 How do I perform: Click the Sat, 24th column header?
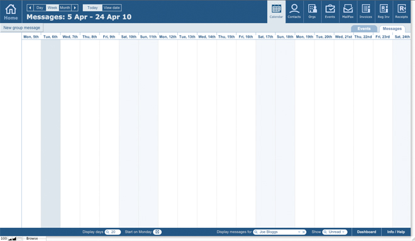tap(402, 37)
